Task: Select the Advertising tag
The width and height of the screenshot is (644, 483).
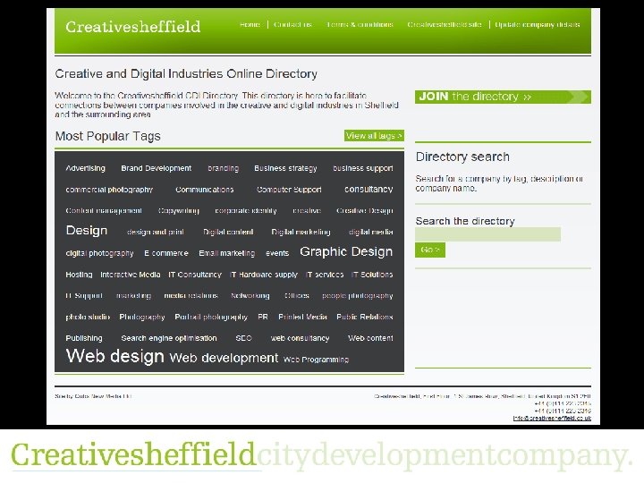Action: 86,168
